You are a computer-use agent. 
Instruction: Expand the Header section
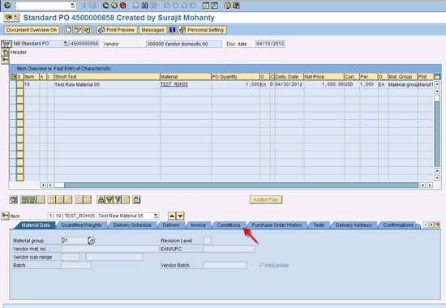[x=6, y=53]
